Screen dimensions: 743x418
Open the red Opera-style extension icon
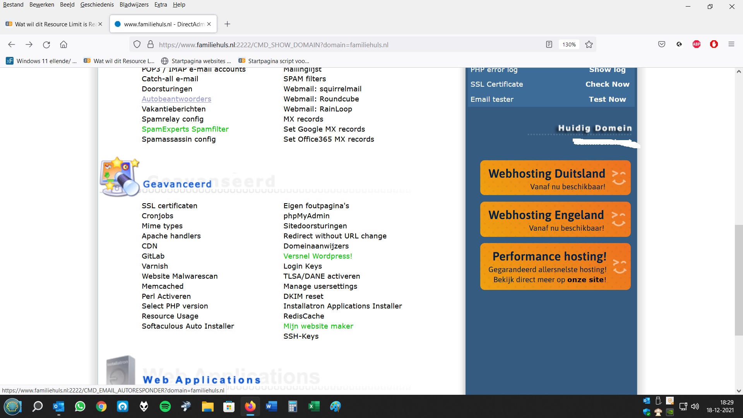coord(714,45)
